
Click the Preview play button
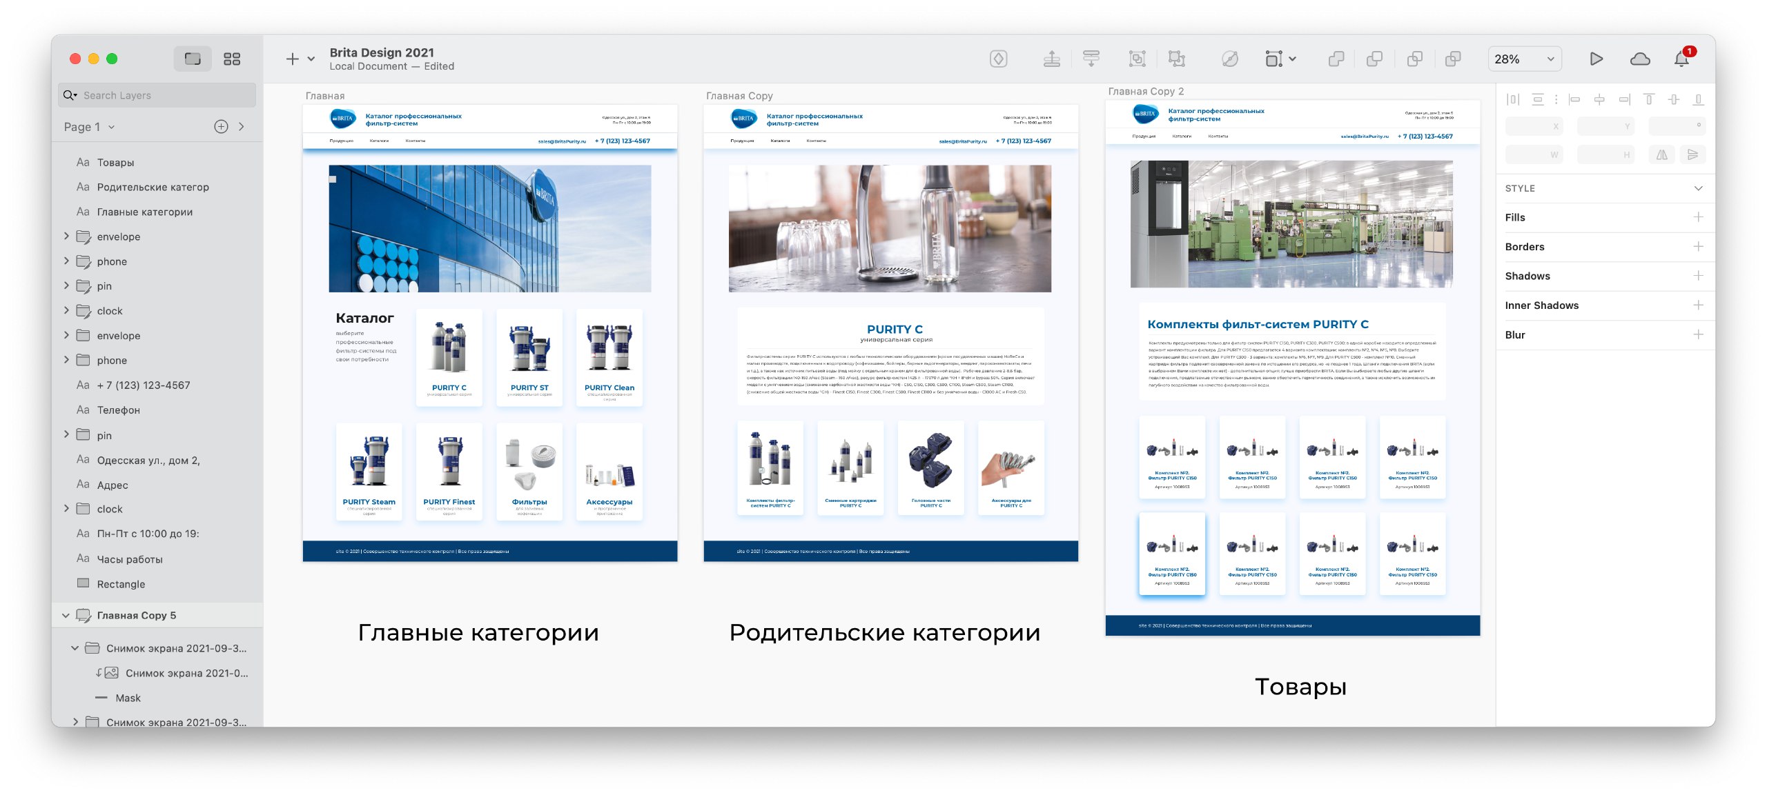[1597, 59]
